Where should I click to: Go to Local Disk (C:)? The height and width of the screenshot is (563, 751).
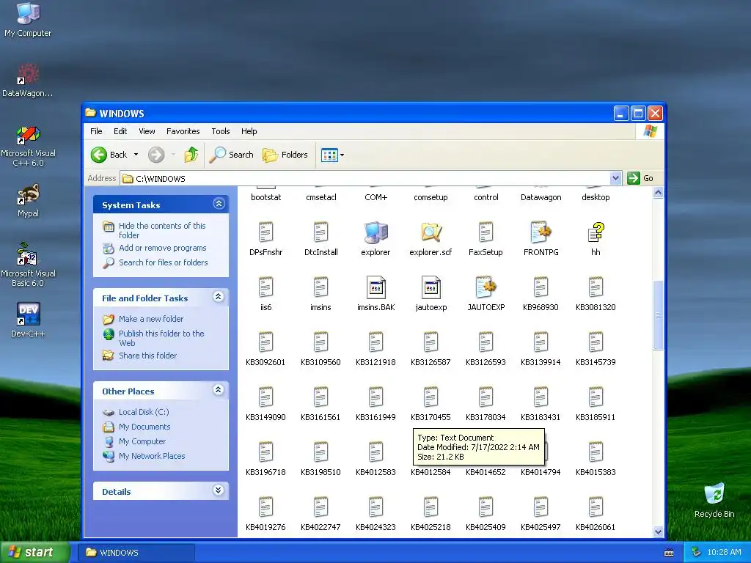144,412
